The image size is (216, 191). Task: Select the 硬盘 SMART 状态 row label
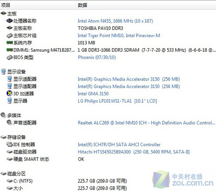tap(31, 159)
